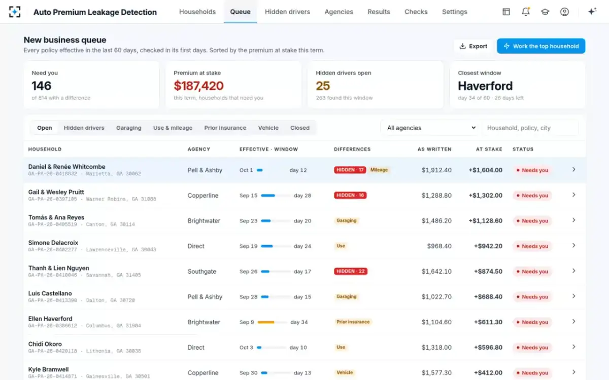Image resolution: width=609 pixels, height=380 pixels.
Task: Filter the queue by Garaging
Action: coord(129,128)
